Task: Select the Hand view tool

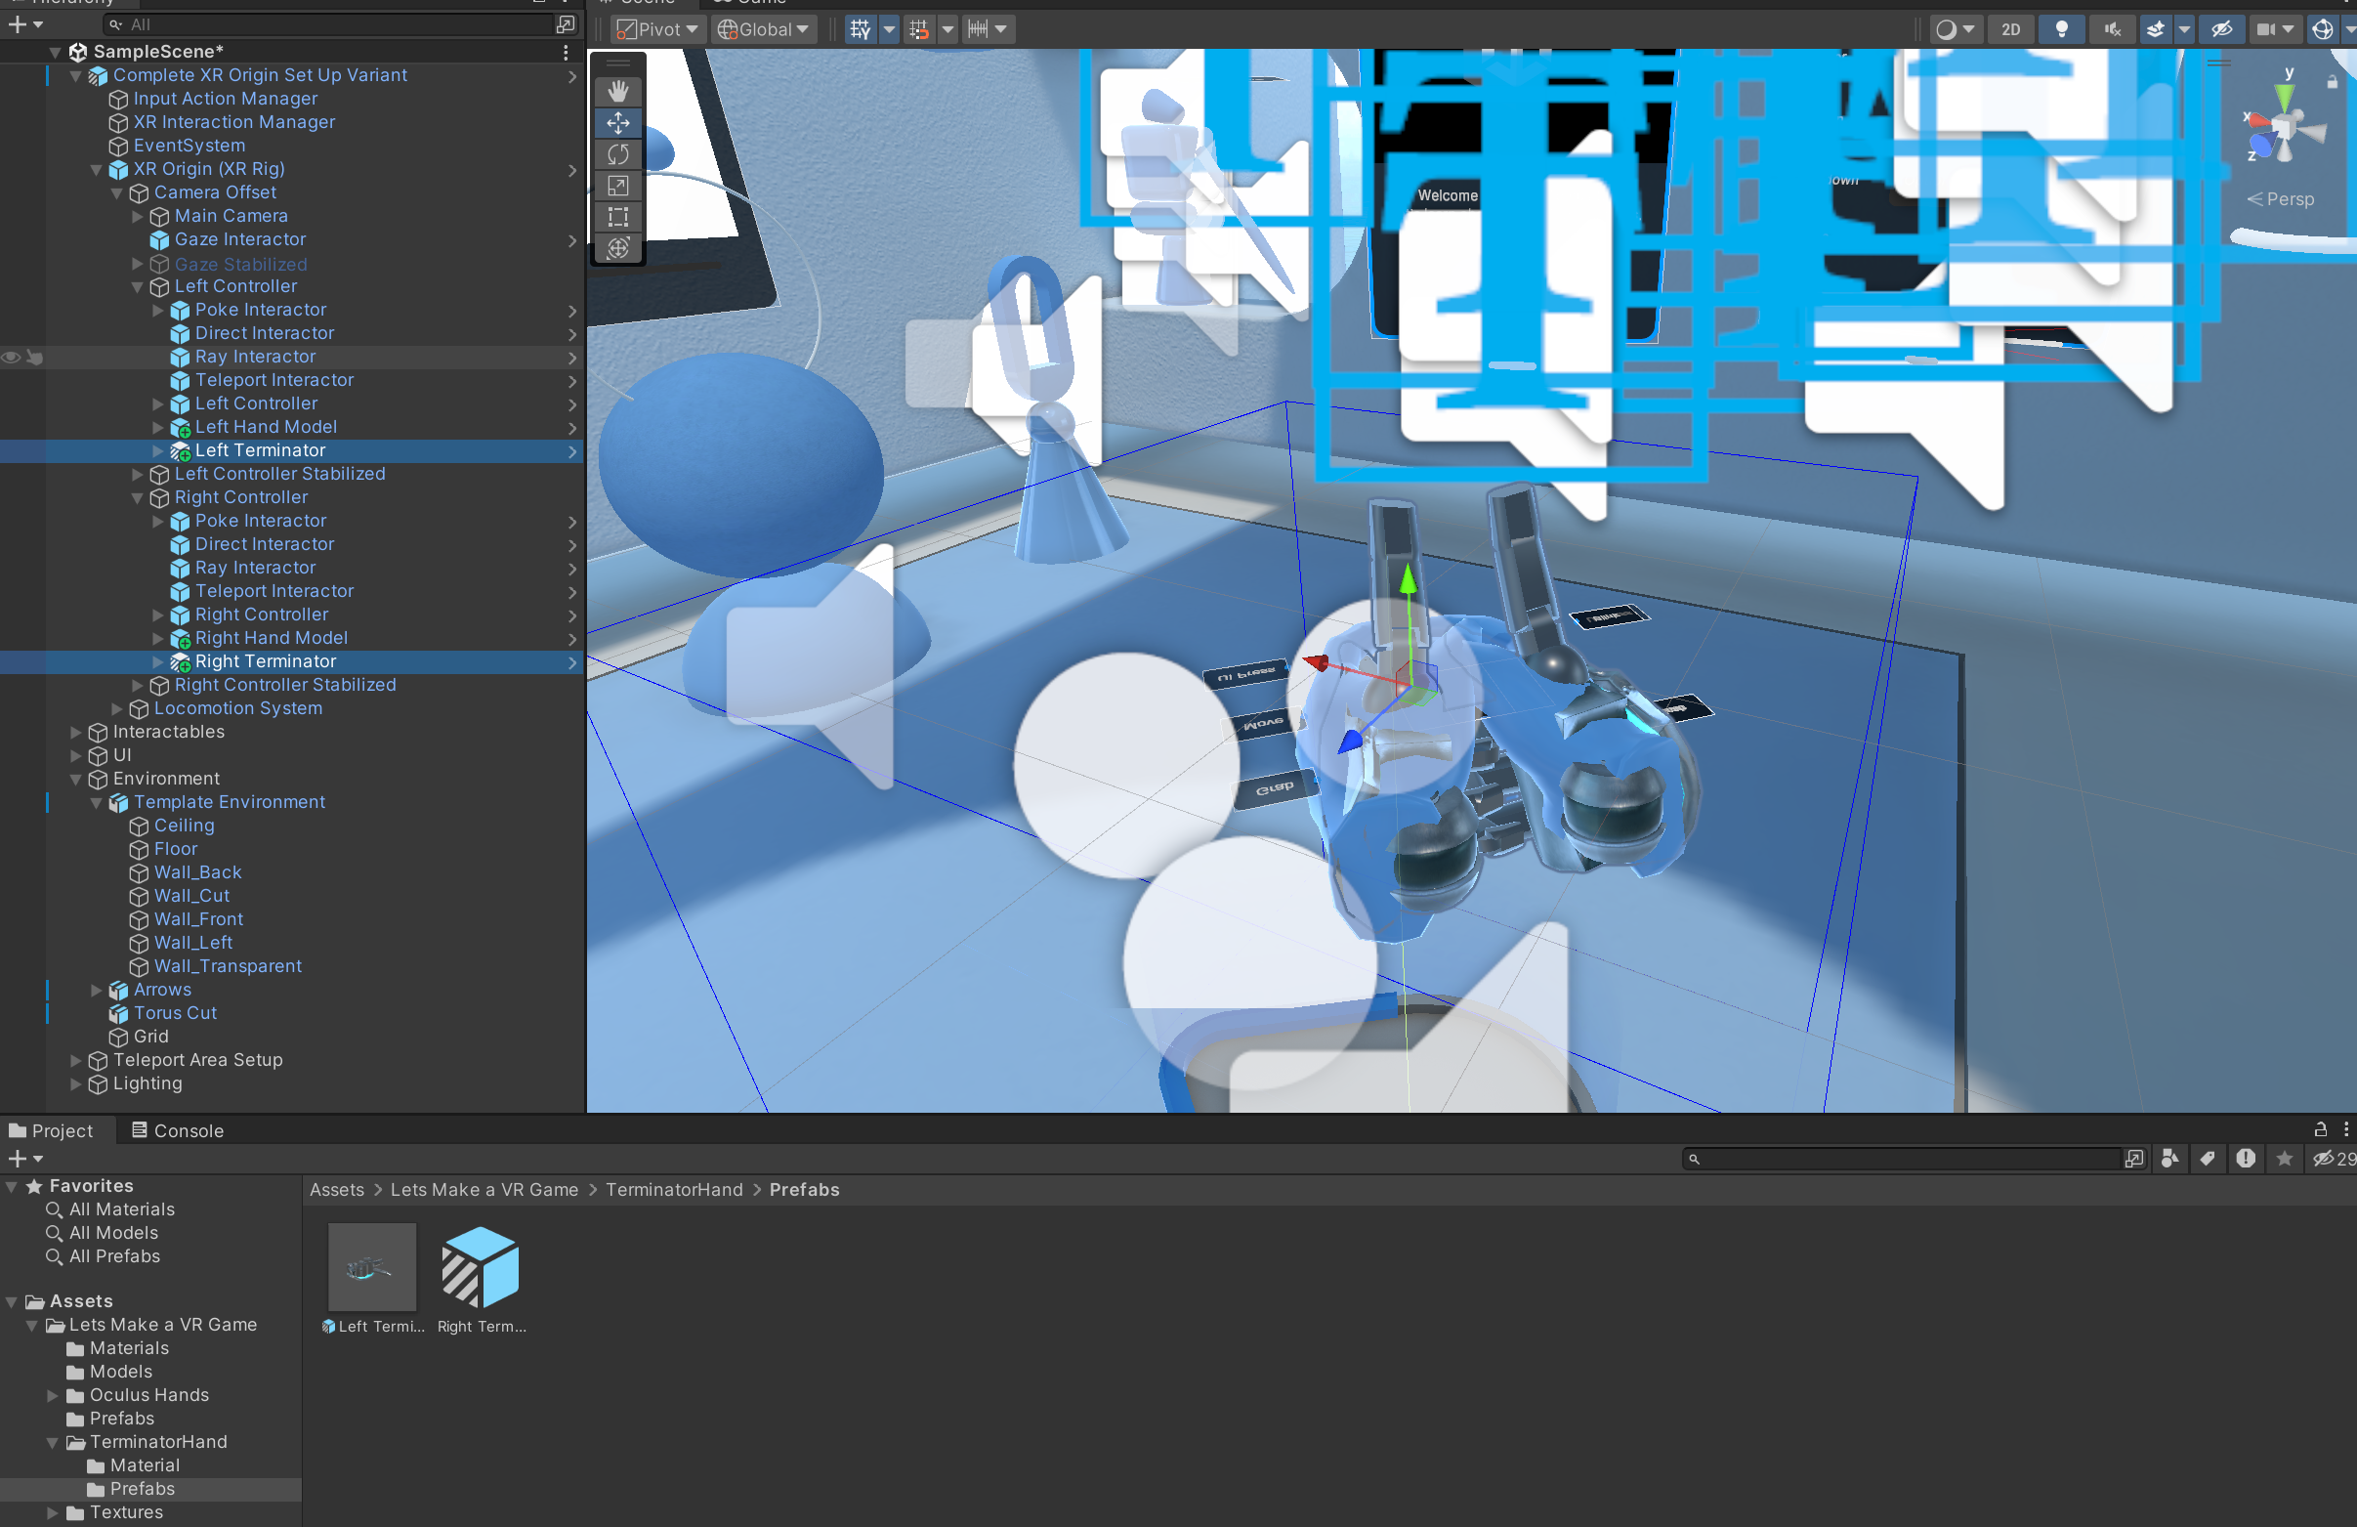Action: 618,91
